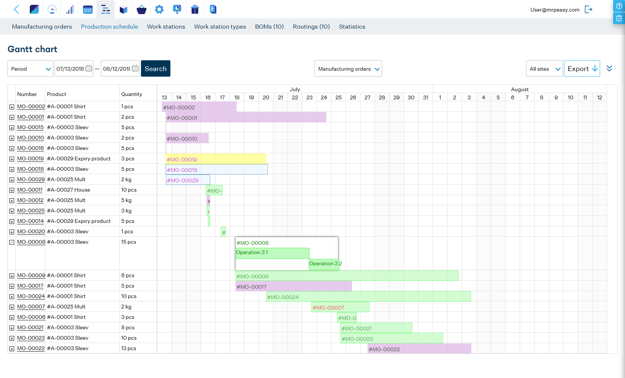Open the Period dropdown
This screenshot has height=378, width=625.
click(30, 69)
